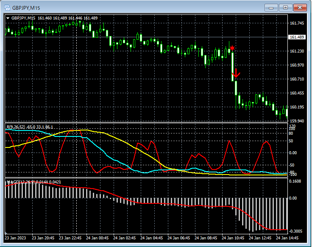312x247 pixels.
Task: Click the 161.745 price scale level
Action: [x=297, y=23]
